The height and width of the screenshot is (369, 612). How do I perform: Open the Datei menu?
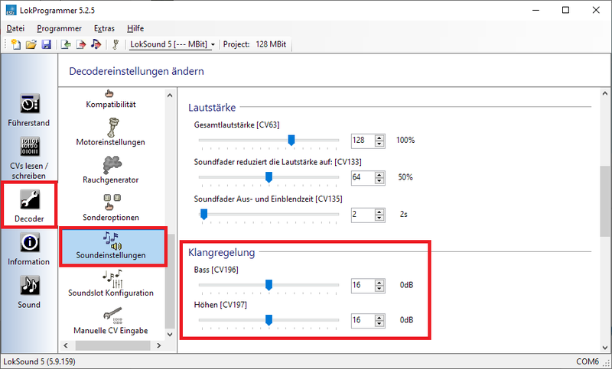tap(15, 28)
